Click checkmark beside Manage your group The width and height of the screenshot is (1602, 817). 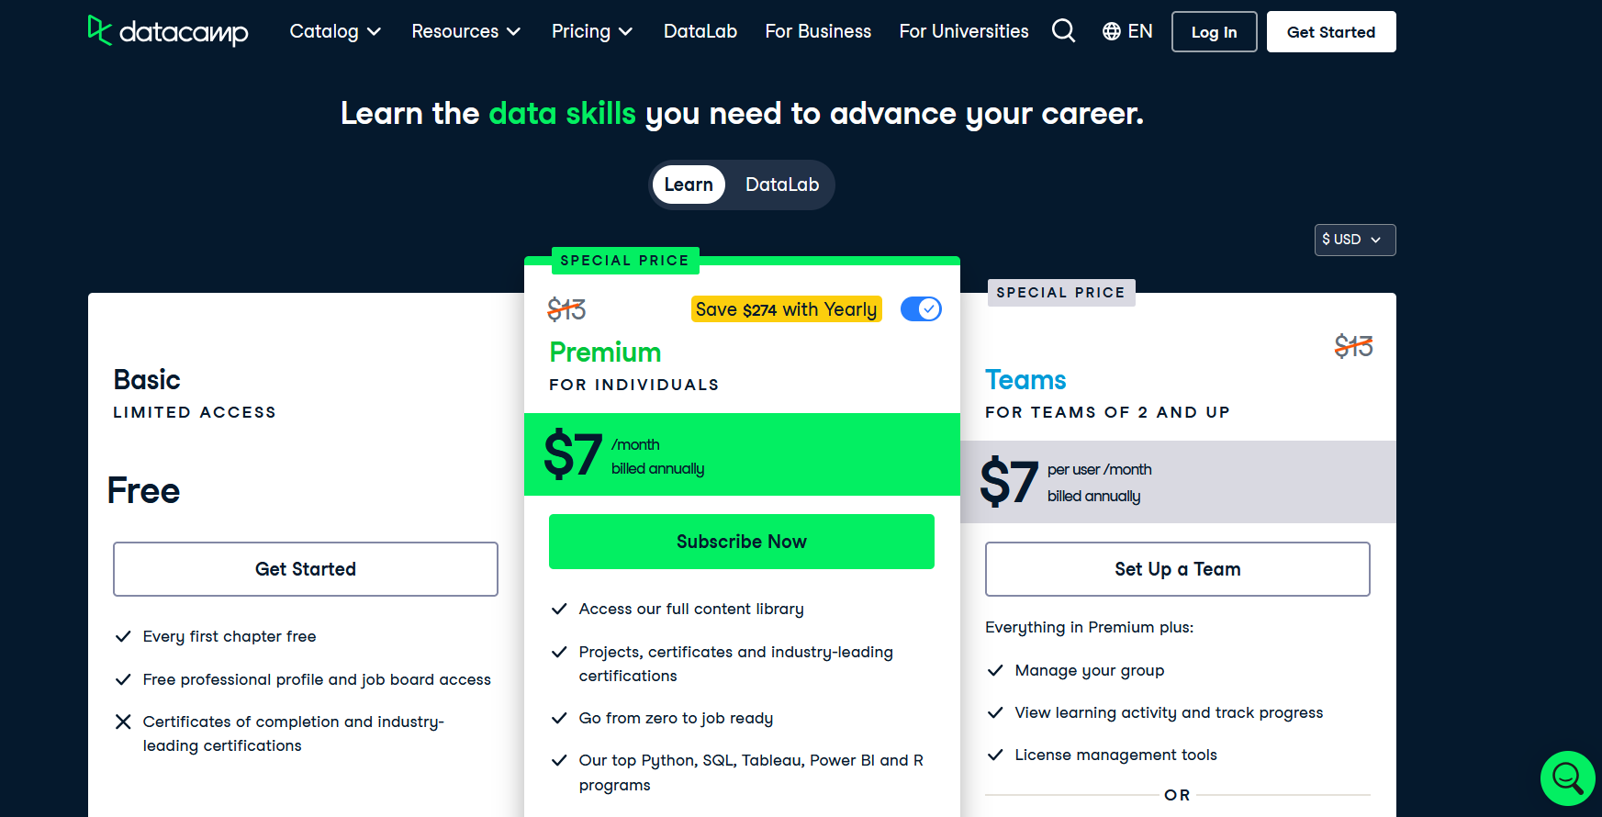[x=995, y=670]
